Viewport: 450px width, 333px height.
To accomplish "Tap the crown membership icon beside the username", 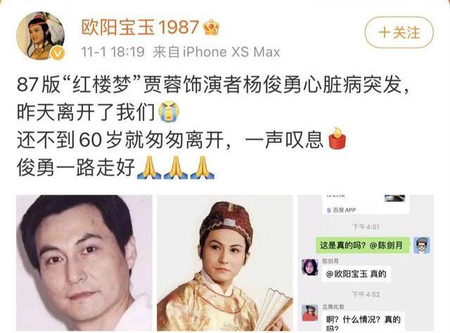I will 211,27.
